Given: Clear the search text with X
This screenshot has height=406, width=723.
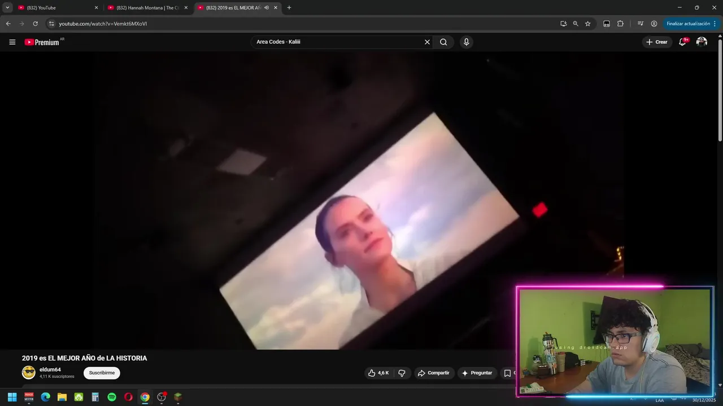Looking at the screenshot, I should point(427,42).
